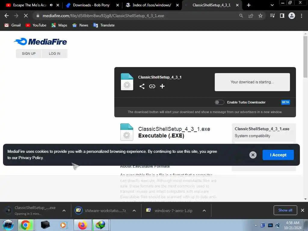Open the Chrome three-dot menu
This screenshot has height=231, width=308.
click(301, 16)
